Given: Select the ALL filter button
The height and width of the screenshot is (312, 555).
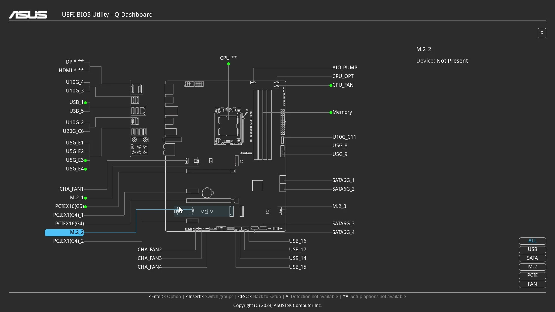Looking at the screenshot, I should [x=532, y=241].
